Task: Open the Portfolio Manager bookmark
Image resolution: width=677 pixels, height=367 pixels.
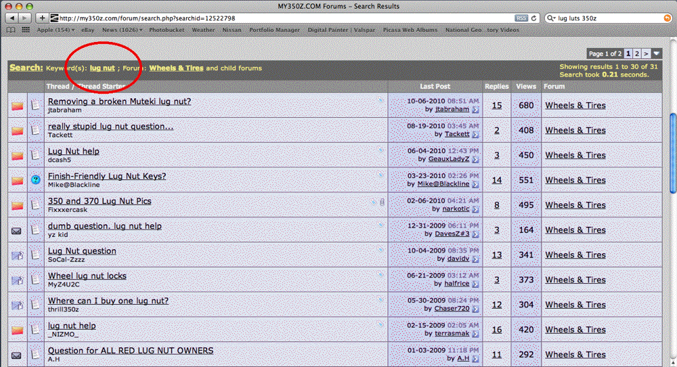Action: (274, 30)
